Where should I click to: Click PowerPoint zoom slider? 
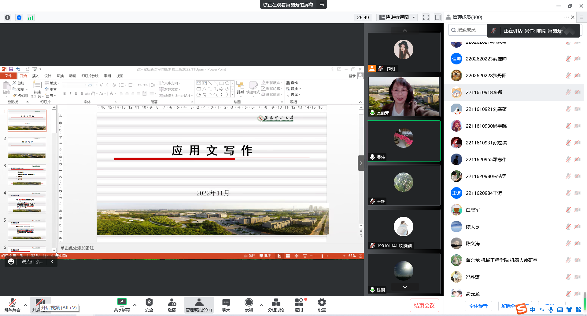(328, 256)
